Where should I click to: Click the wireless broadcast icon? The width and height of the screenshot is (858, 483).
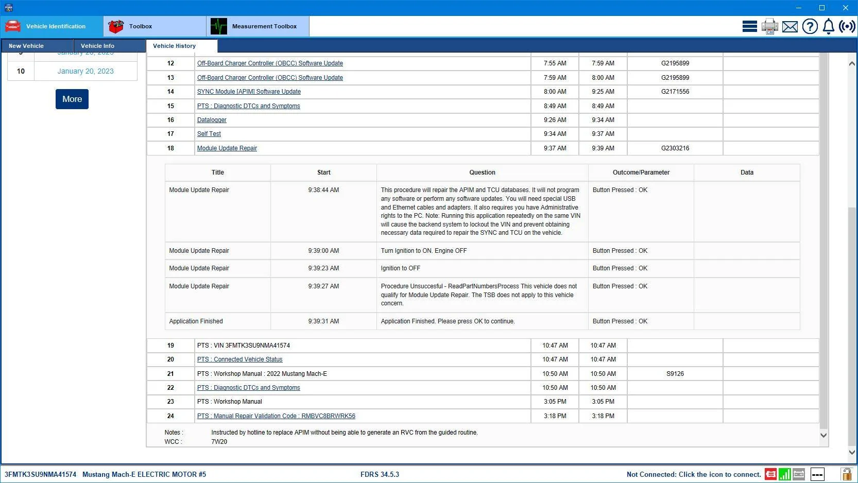pyautogui.click(x=847, y=26)
